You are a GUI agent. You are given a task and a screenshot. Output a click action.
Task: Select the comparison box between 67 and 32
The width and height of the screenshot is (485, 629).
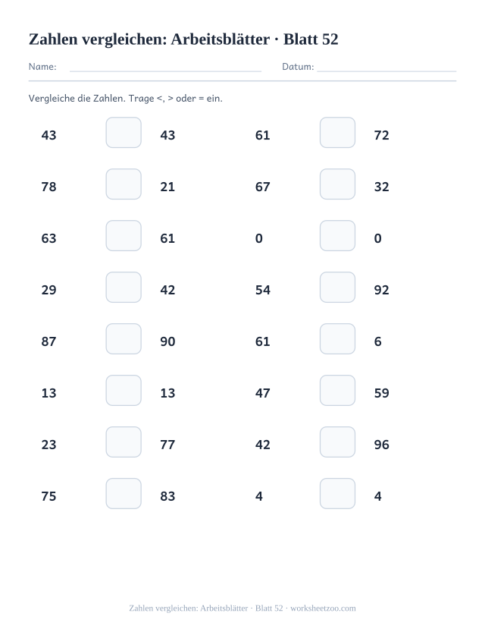click(x=337, y=184)
